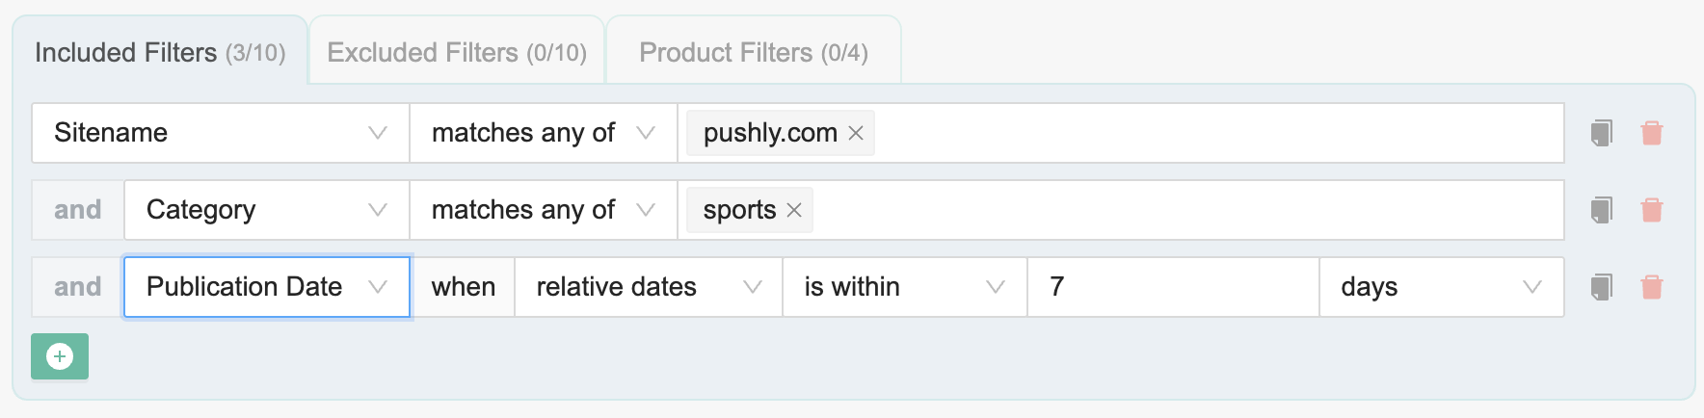Screen dimensions: 1704x418
Task: Delete the Category filter row
Action: coord(1651,210)
